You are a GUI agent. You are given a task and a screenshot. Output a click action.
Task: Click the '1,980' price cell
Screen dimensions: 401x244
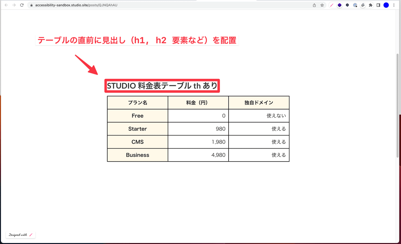(x=198, y=142)
